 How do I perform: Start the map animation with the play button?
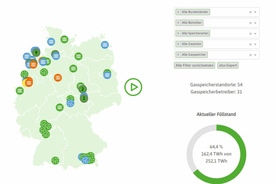[133, 87]
